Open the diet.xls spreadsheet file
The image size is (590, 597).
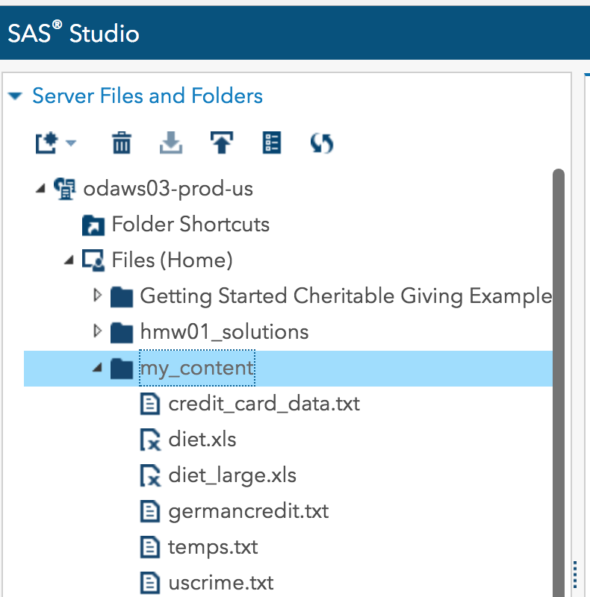(200, 439)
